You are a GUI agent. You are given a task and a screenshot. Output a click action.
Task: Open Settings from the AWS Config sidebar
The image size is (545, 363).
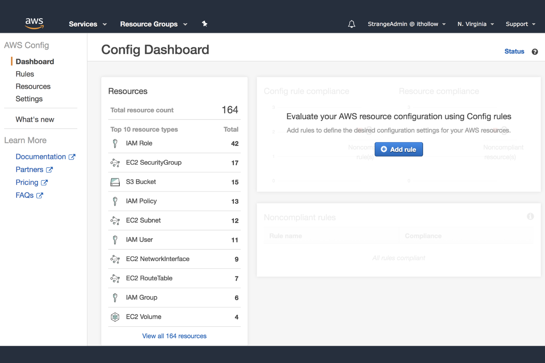coord(29,99)
